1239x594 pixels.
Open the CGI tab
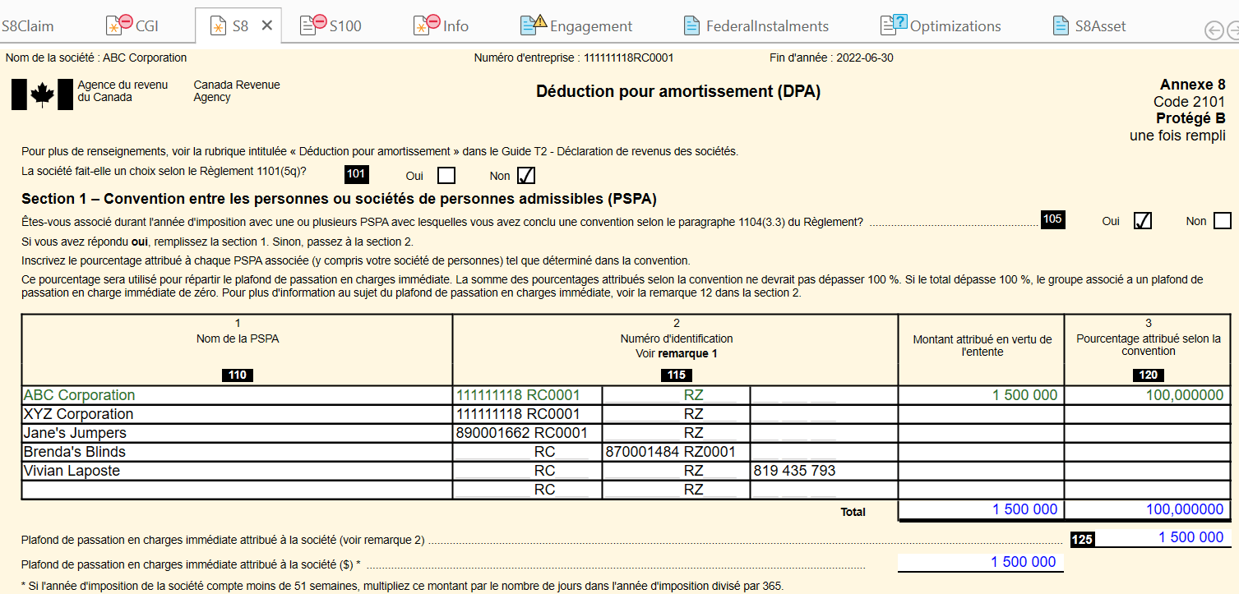click(x=132, y=25)
